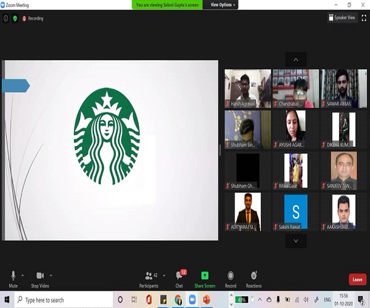Screen dimensions: 370x308
Task: Click the 'You are viewing Saloni Gupta's screen' banner
Action: 167,5
